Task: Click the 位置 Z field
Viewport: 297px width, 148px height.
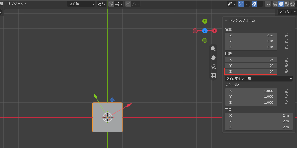Action: (251, 47)
